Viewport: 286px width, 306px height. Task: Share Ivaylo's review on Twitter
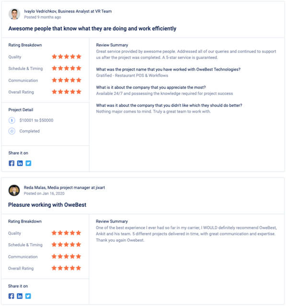pos(28,163)
